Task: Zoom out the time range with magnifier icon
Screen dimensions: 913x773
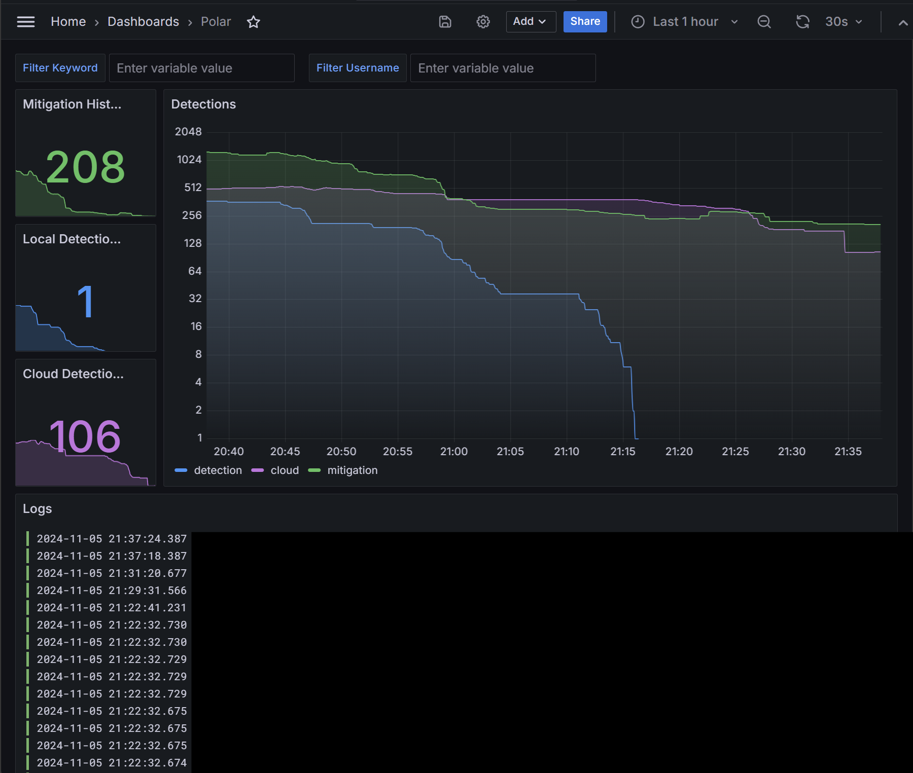Action: [764, 21]
